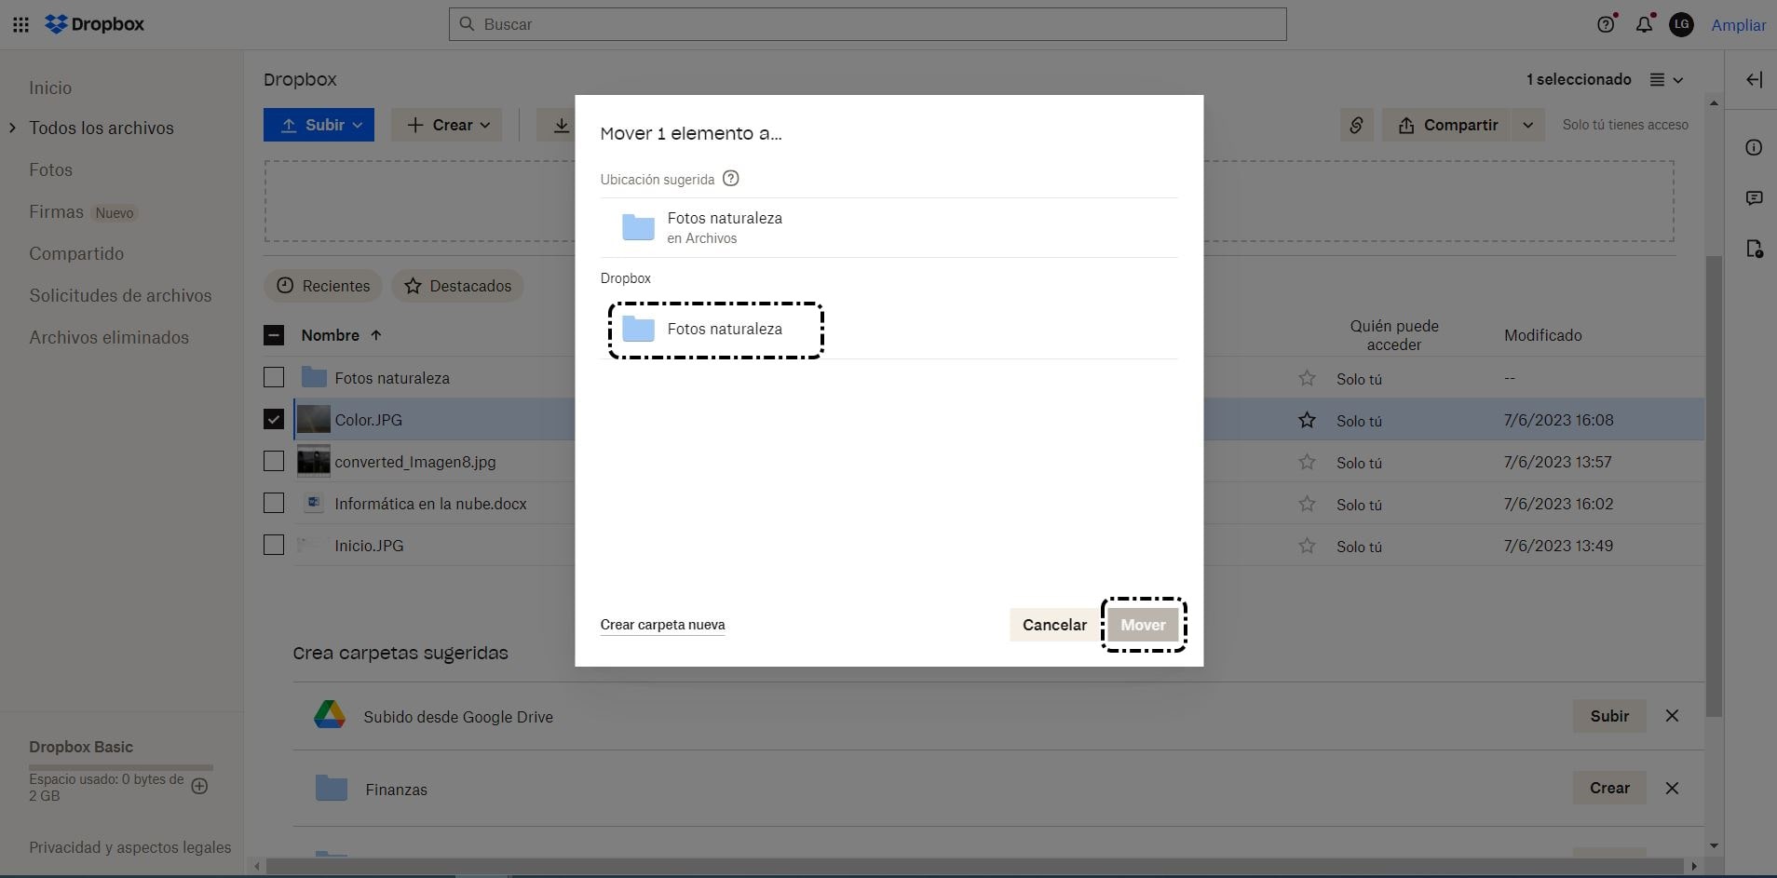Filter by Destacados chip
Screen dimensions: 1777x878
(x=458, y=286)
